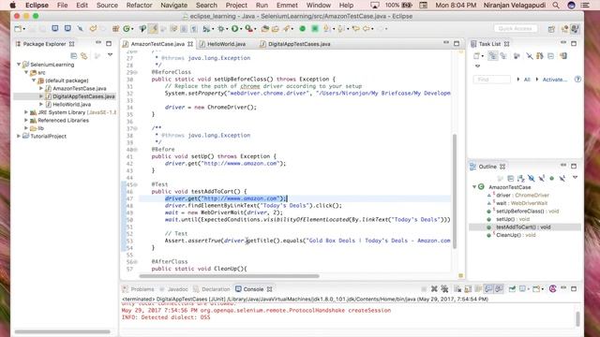600x337 pixels.
Task: Click the Pin Console icon
Action: [x=513, y=289]
